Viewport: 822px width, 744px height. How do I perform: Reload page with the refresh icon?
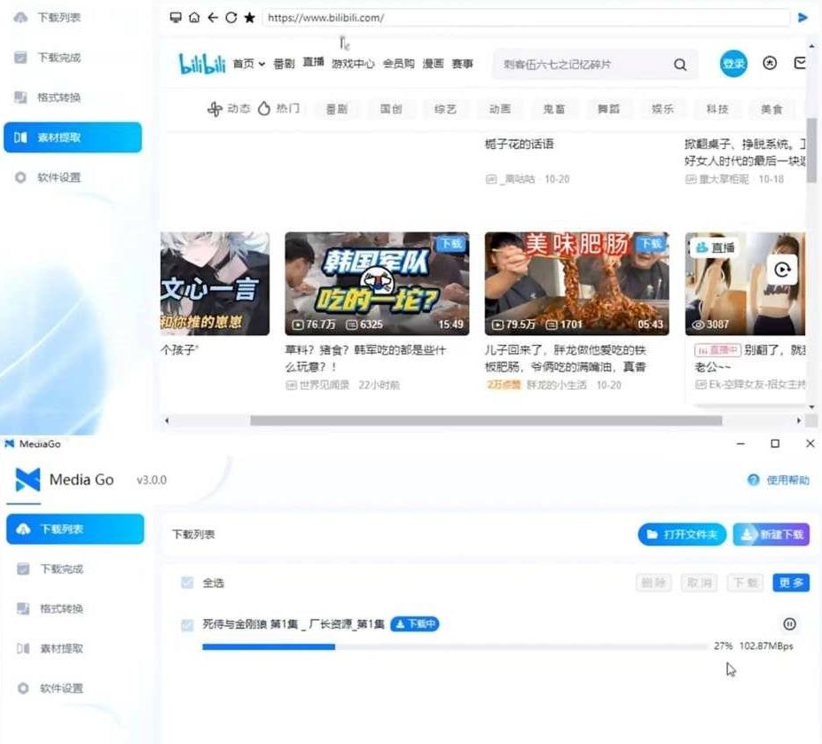pos(231,18)
